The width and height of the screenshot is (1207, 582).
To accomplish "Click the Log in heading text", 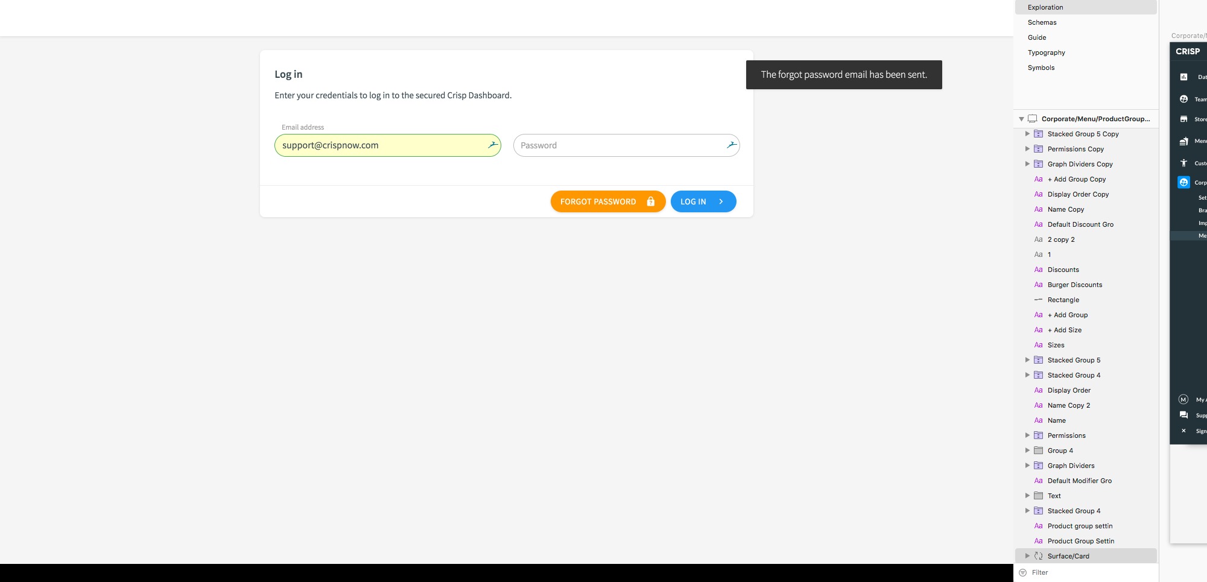I will click(288, 74).
